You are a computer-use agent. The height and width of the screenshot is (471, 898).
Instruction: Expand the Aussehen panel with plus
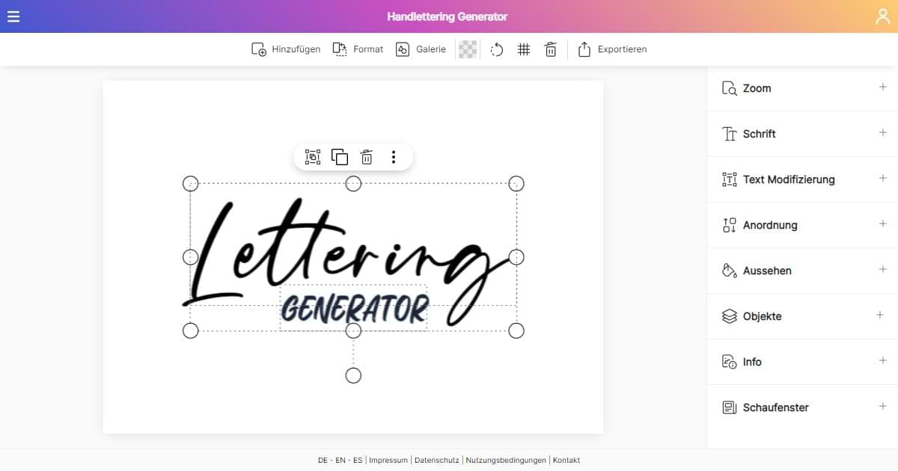882,269
